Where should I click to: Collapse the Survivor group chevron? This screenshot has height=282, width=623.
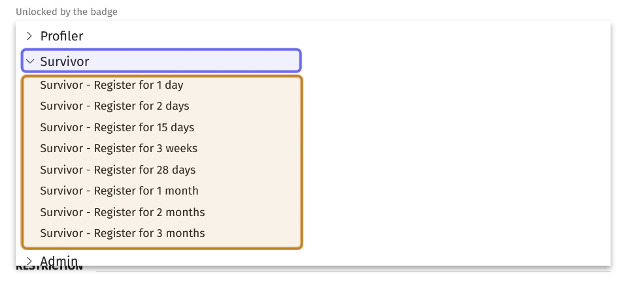(30, 61)
